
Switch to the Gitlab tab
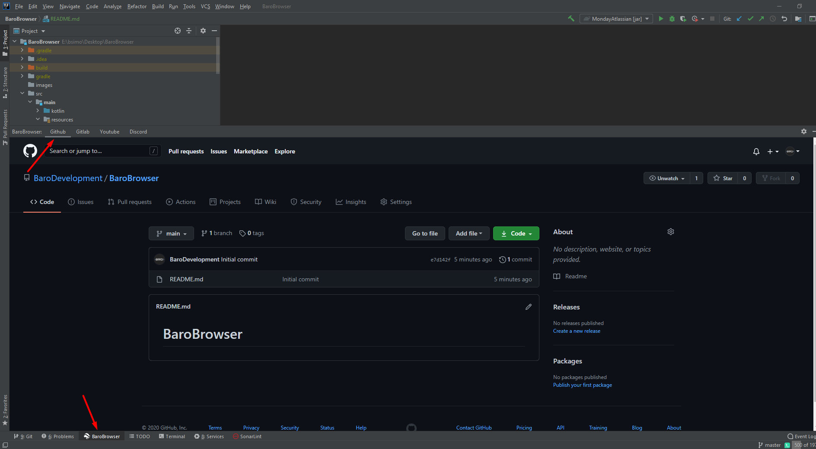pyautogui.click(x=83, y=132)
